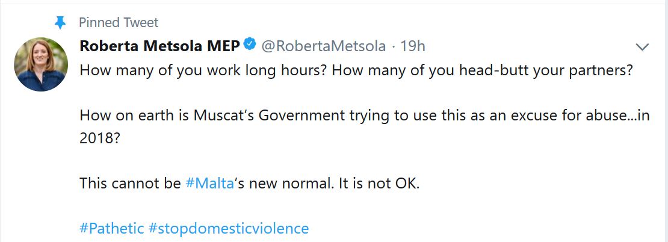This screenshot has height=242, width=668.
Task: Click the blue pin icon
Action: tap(60, 23)
